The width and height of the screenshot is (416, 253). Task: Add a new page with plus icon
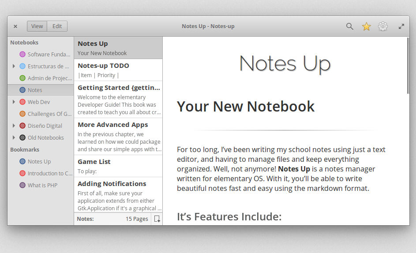click(157, 219)
